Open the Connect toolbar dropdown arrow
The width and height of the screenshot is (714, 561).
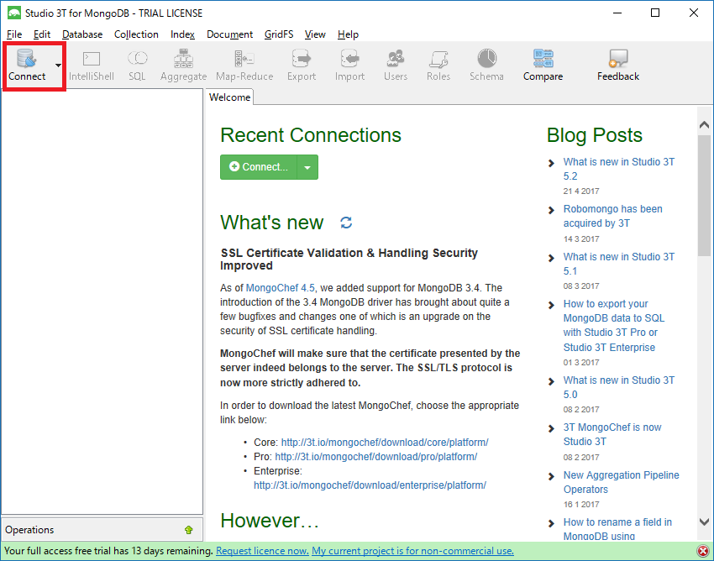tap(58, 66)
